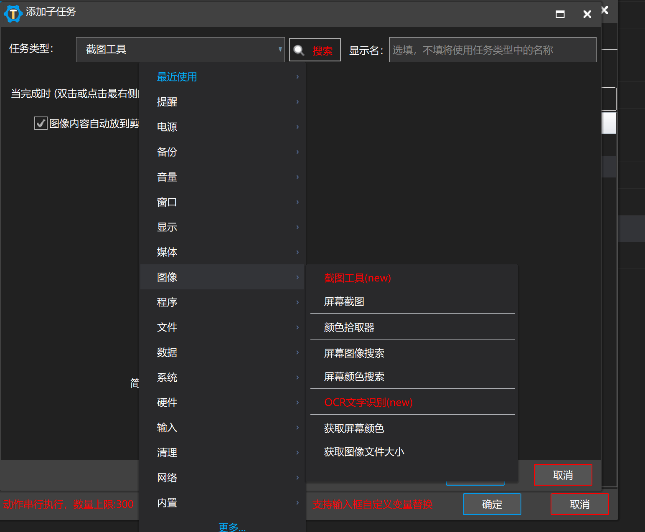645x532 pixels.
Task: Expand the 系统 submenu
Action: (222, 377)
